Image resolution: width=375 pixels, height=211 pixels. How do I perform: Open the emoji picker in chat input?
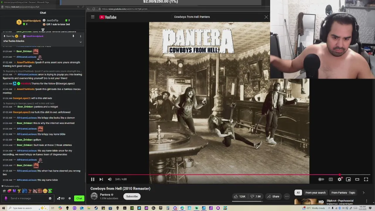[x=50, y=198]
